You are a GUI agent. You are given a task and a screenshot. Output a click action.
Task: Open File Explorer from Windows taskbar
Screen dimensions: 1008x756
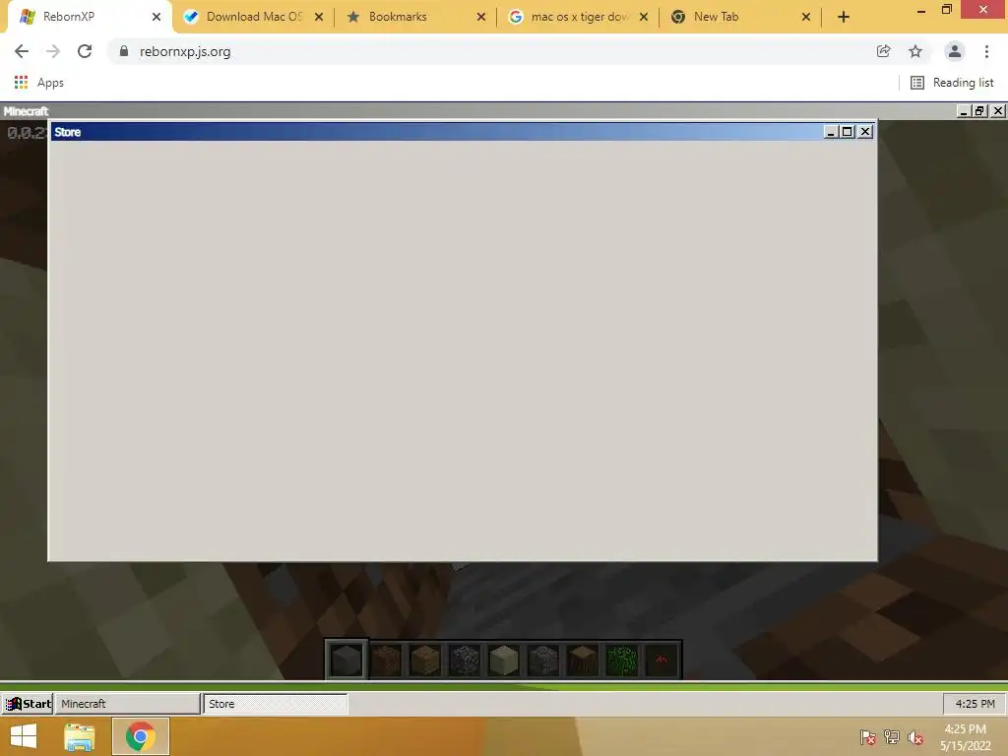(80, 736)
